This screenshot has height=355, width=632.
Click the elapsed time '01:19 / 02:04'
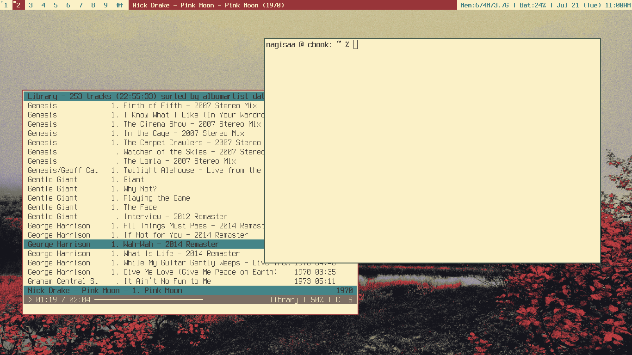pyautogui.click(x=63, y=300)
